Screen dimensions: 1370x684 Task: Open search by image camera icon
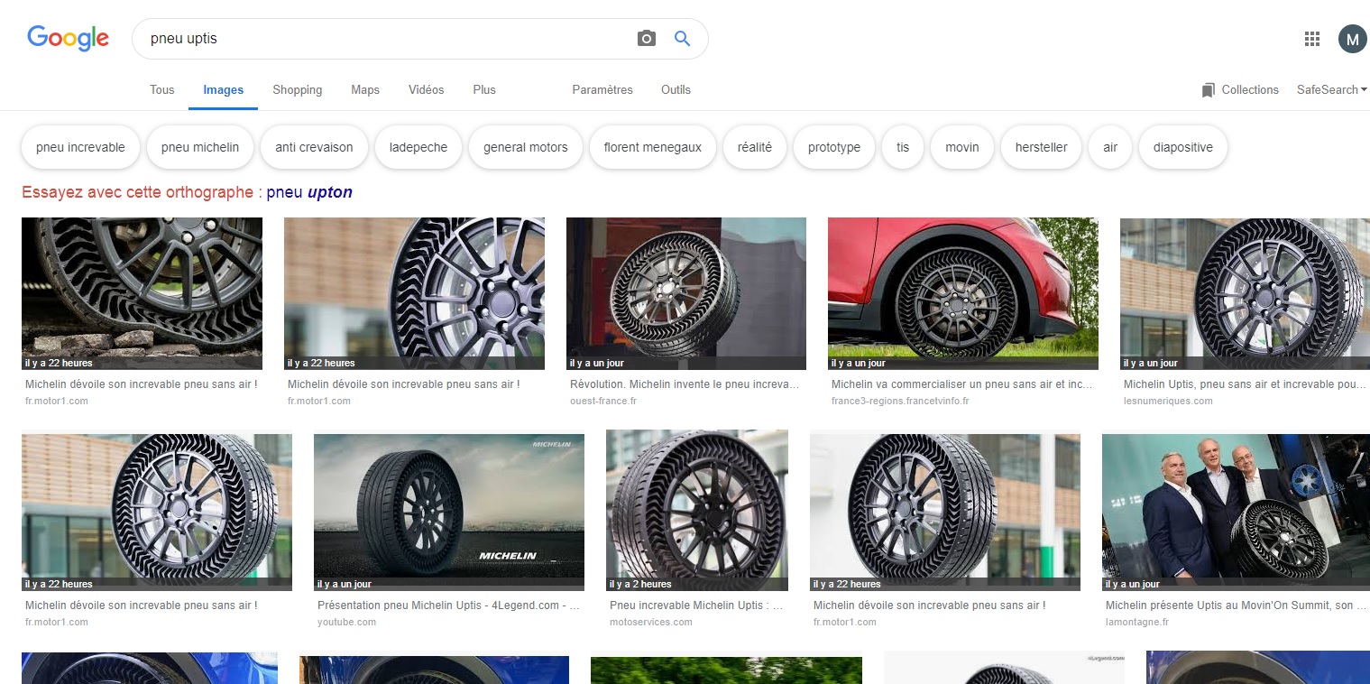click(646, 39)
